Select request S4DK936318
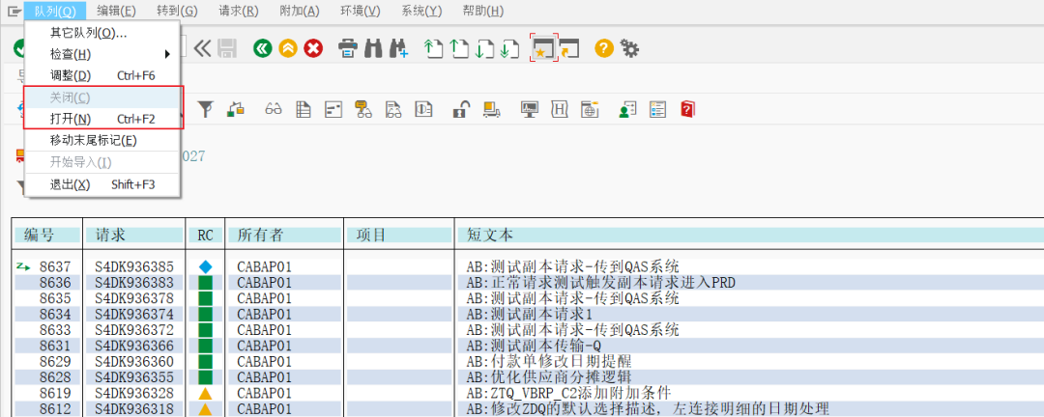This screenshot has height=417, width=1044. coord(133,408)
